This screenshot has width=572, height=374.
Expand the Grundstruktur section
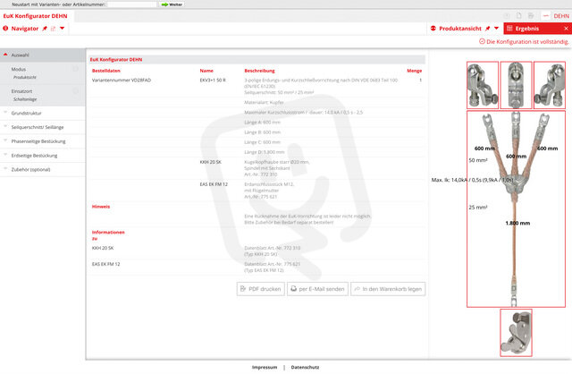point(42,114)
